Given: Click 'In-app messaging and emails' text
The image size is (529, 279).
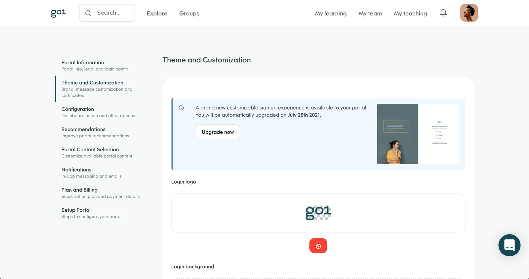Looking at the screenshot, I should (92, 176).
